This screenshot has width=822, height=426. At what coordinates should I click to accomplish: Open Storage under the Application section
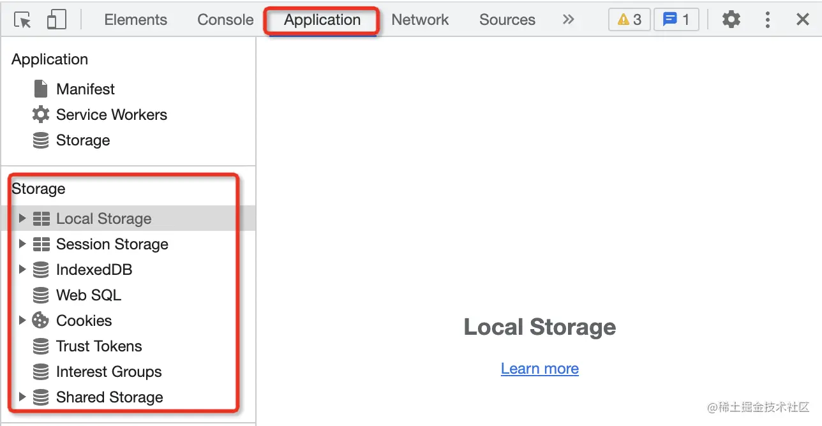coord(83,140)
